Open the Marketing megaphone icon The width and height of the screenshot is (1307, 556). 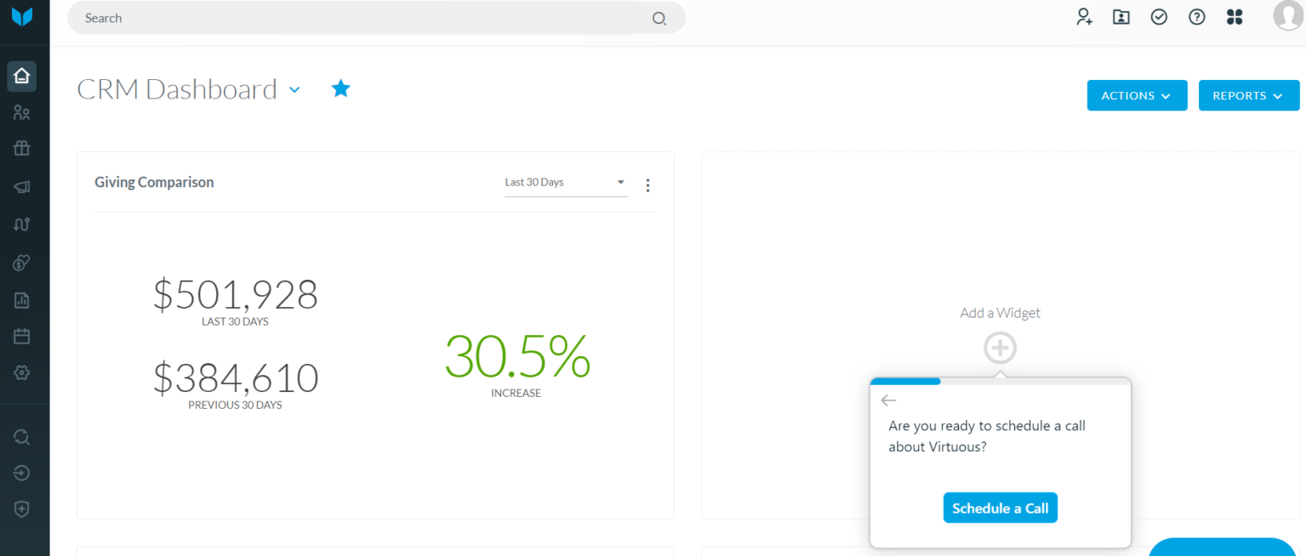[21, 186]
